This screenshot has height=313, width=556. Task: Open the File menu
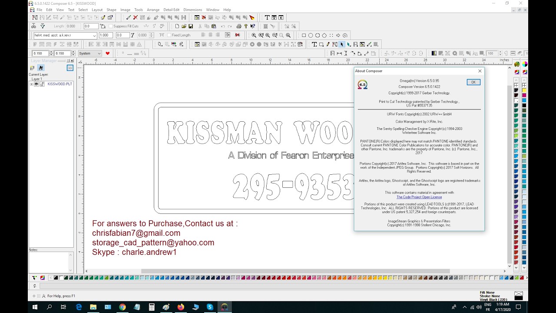(x=40, y=10)
